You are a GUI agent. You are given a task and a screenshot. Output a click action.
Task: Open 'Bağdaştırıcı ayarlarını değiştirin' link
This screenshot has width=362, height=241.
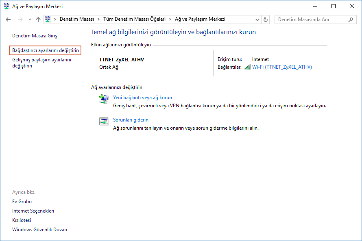pos(45,50)
